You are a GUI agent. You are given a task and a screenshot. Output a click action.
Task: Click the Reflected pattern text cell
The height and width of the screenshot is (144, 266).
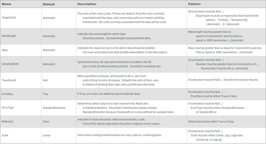click(211, 121)
